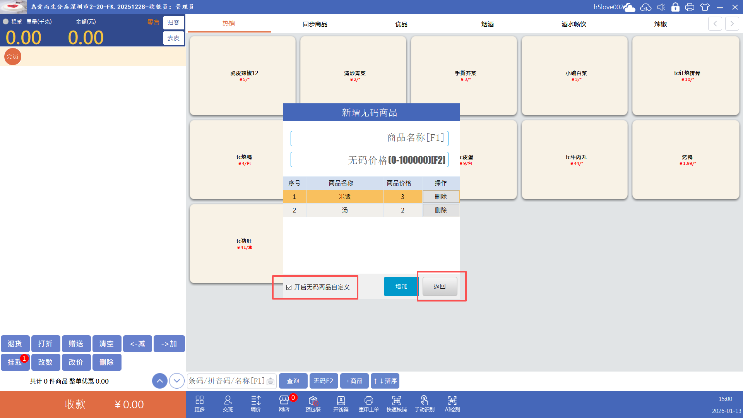Open the 调价 price adjust icon
This screenshot has height=418, width=743.
[x=256, y=403]
